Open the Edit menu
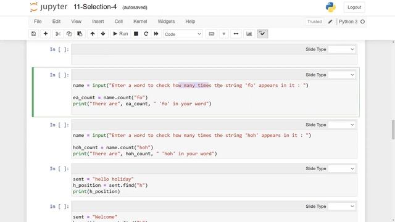The height and width of the screenshot is (222, 395). [x=56, y=22]
